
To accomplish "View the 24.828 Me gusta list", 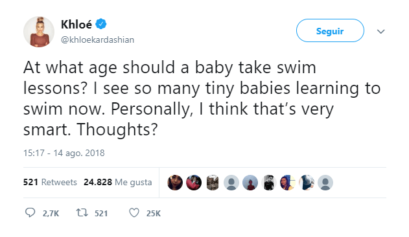I will (117, 182).
